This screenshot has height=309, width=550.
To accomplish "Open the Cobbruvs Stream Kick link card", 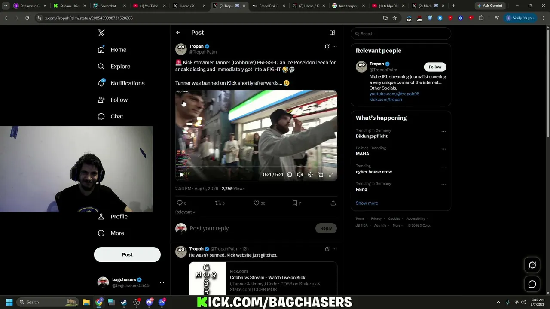I will tap(263, 279).
